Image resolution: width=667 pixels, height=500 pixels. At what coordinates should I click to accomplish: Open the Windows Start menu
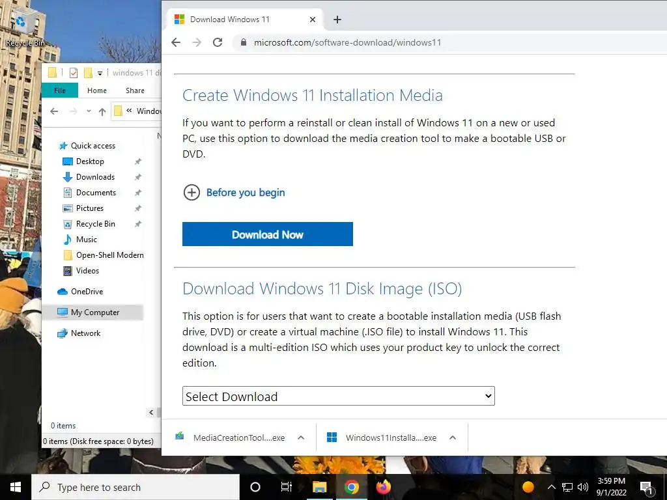pyautogui.click(x=16, y=487)
